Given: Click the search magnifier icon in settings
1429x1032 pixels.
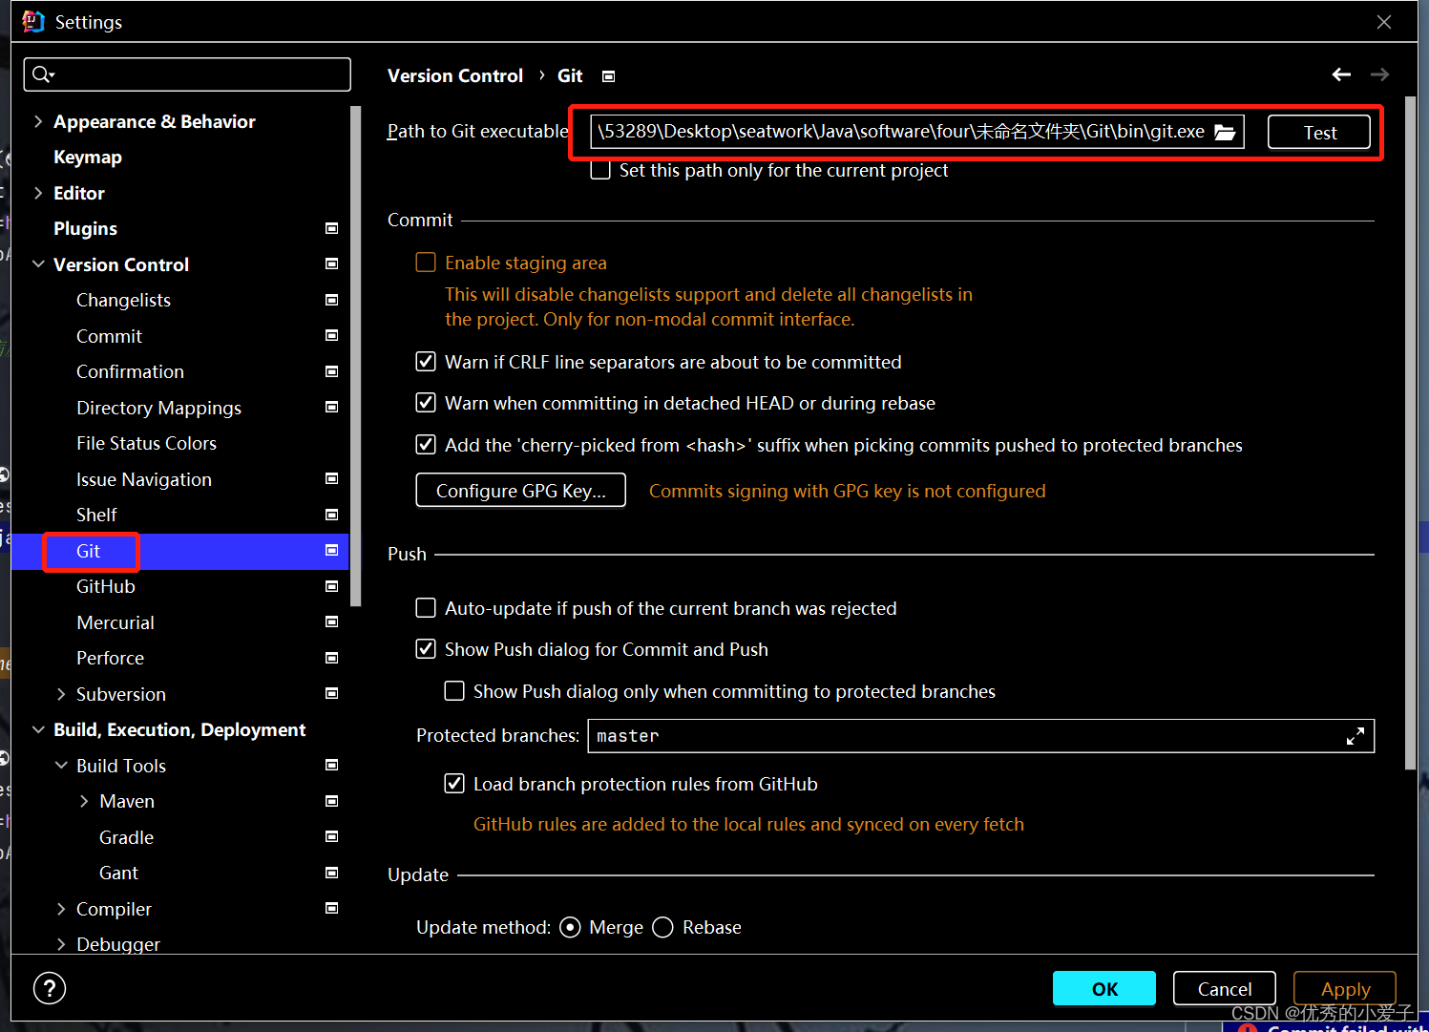Looking at the screenshot, I should point(42,74).
